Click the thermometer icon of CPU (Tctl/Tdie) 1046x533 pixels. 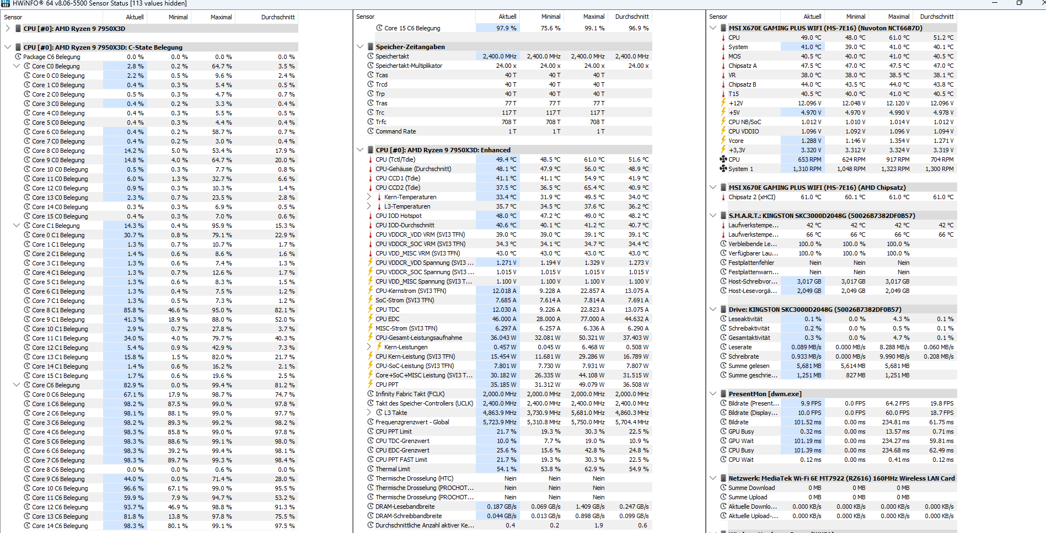click(371, 159)
